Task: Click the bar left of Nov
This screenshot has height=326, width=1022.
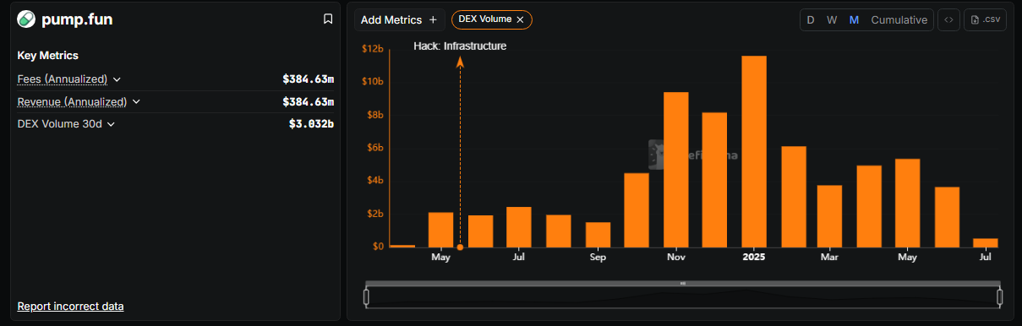Action: (x=637, y=210)
